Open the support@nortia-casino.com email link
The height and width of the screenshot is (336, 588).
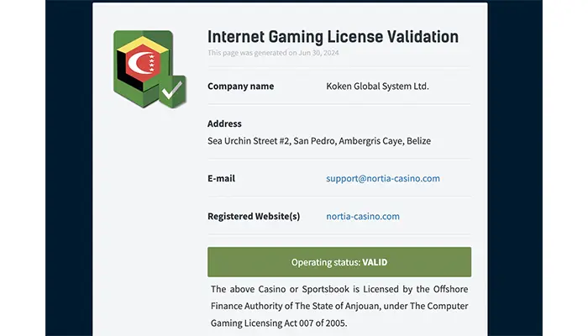click(x=383, y=178)
